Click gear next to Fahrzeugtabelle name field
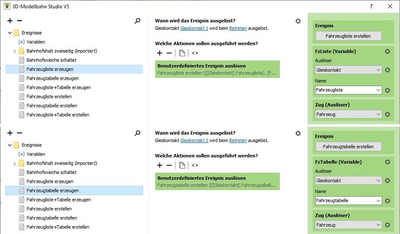 (388, 200)
